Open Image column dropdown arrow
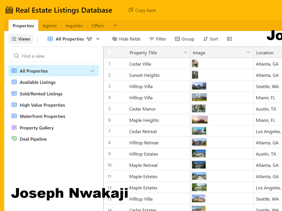The height and width of the screenshot is (211, 282). coord(248,52)
